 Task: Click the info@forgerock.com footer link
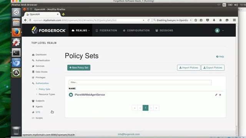click(x=129, y=134)
